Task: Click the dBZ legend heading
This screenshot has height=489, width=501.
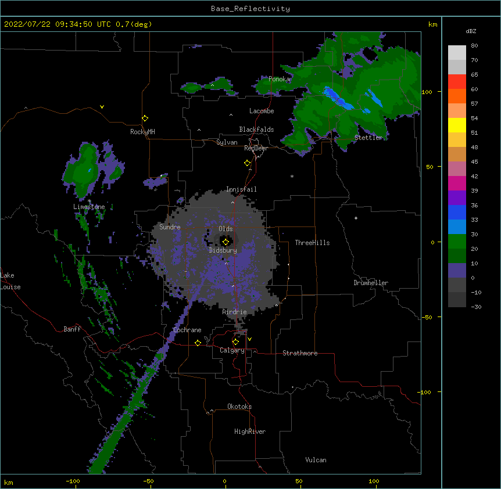Action: tap(471, 31)
